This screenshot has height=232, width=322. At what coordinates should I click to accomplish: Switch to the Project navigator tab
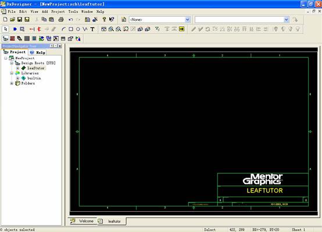click(15, 52)
